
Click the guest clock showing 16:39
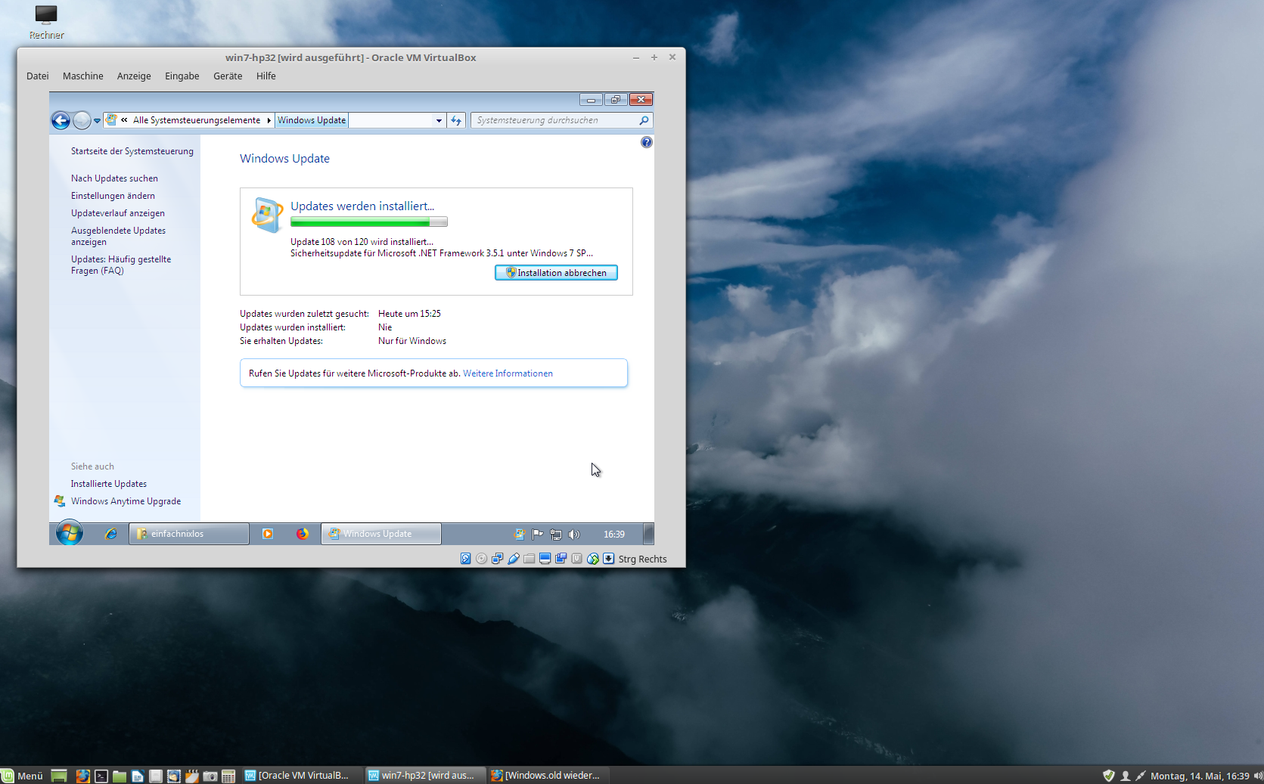tap(614, 535)
